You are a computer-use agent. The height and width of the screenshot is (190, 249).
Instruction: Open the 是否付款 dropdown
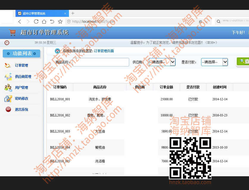pos(214,62)
